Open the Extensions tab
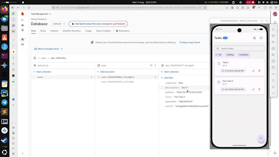The width and height of the screenshot is (279, 157). (123, 31)
